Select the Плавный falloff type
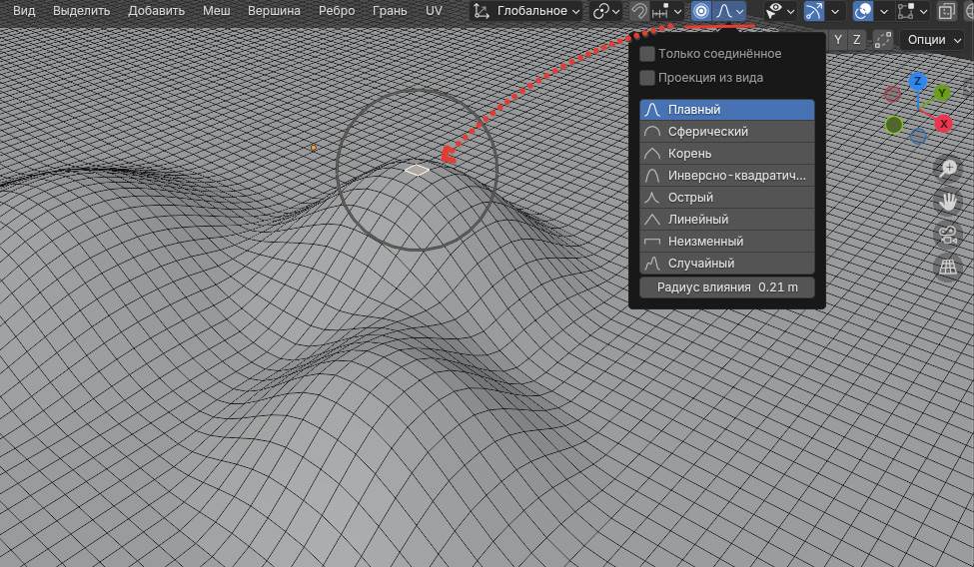The height and width of the screenshot is (567, 974). 727,109
